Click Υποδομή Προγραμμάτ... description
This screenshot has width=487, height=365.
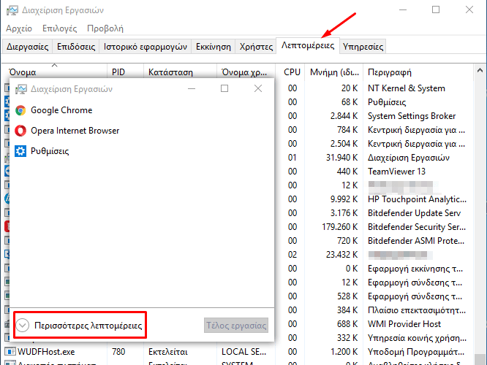(x=416, y=352)
